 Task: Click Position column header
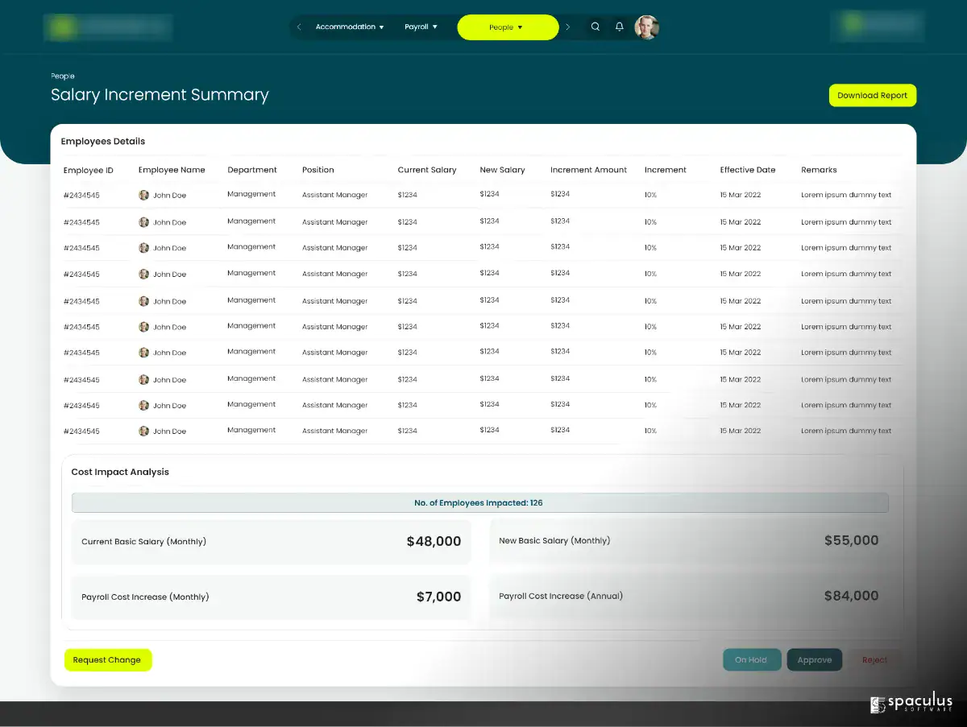318,170
